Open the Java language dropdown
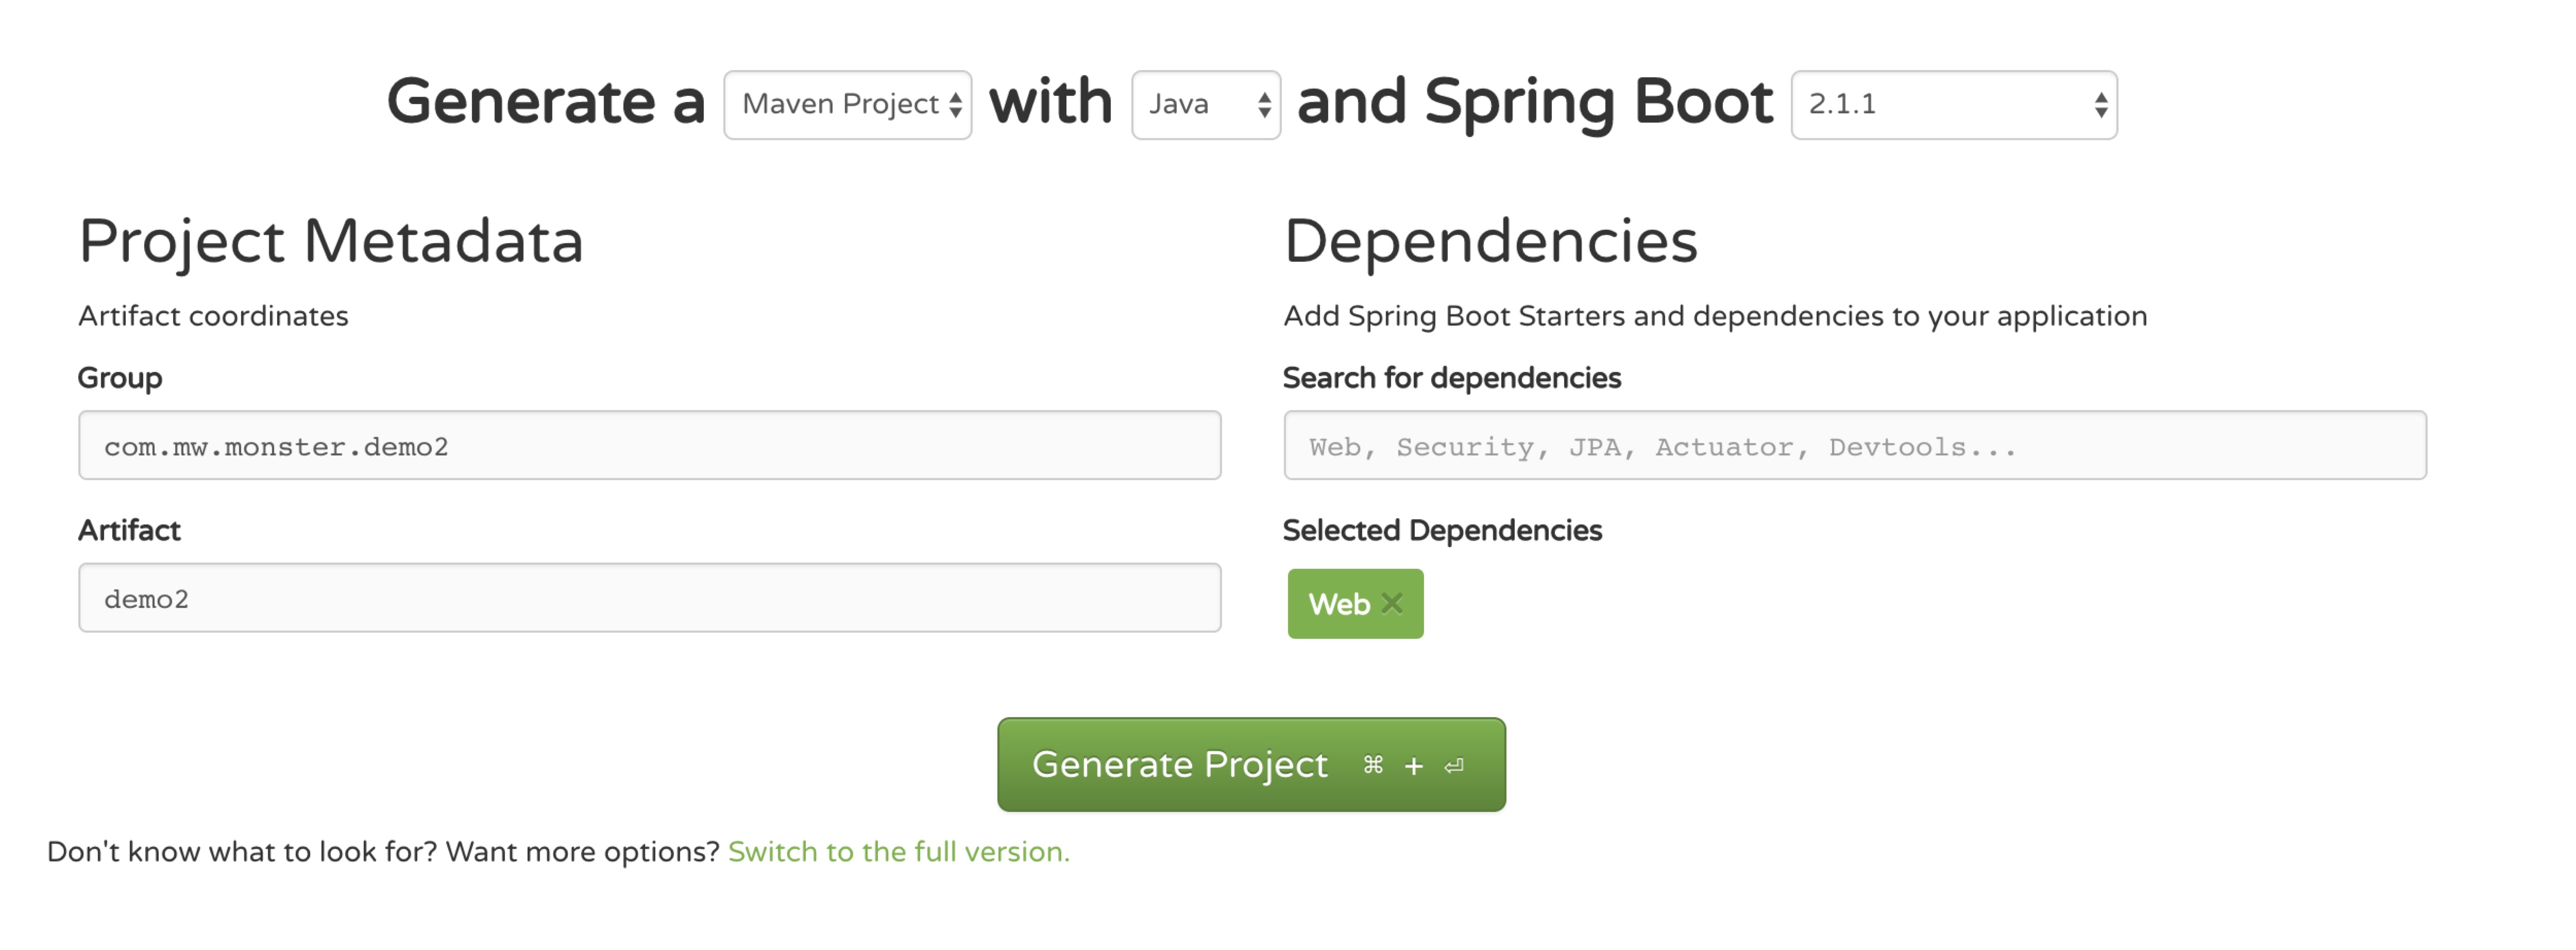The image size is (2576, 950). tap(1205, 105)
